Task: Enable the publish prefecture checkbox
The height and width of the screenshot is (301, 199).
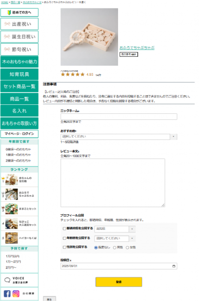Action: (64, 229)
